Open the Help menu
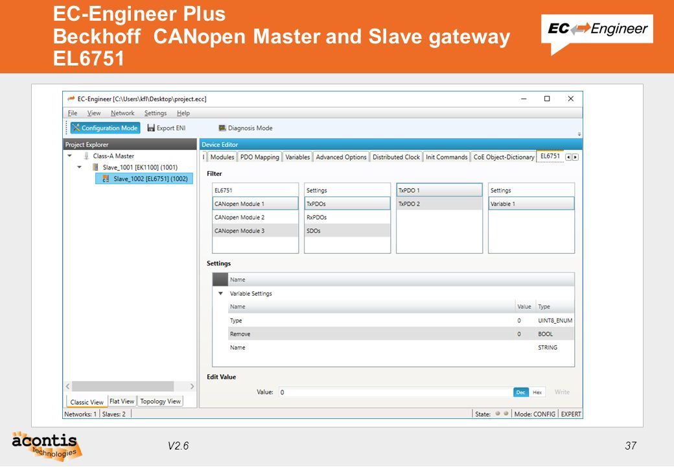Viewport: 674px width, 467px height. pos(183,113)
